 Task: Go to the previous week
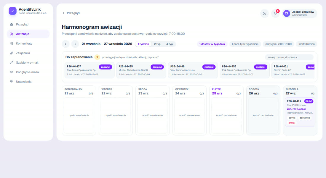click(66, 44)
